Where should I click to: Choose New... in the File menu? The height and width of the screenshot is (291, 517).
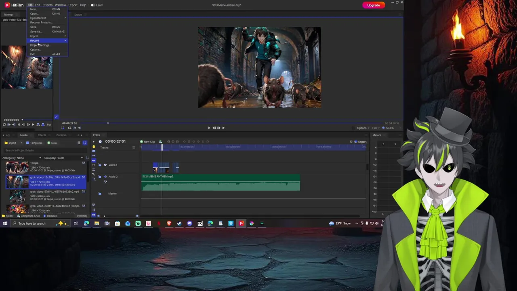[47, 9]
